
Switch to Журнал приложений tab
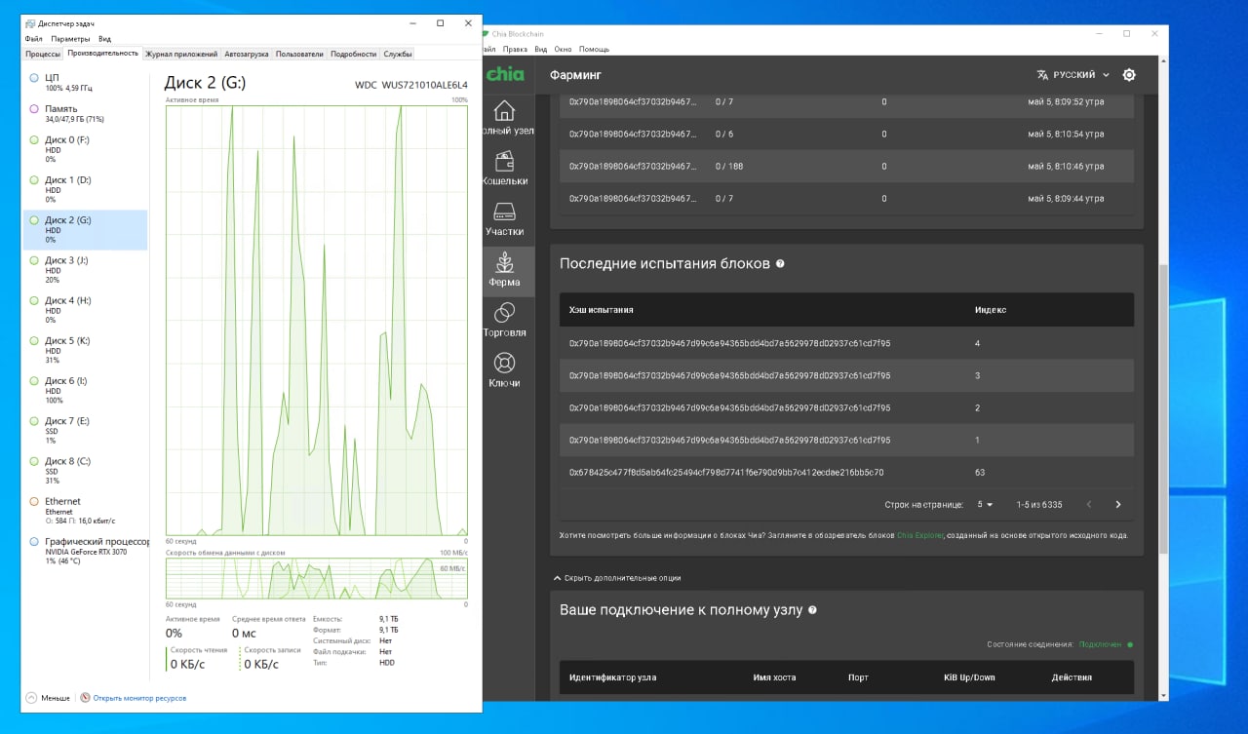coord(181,54)
